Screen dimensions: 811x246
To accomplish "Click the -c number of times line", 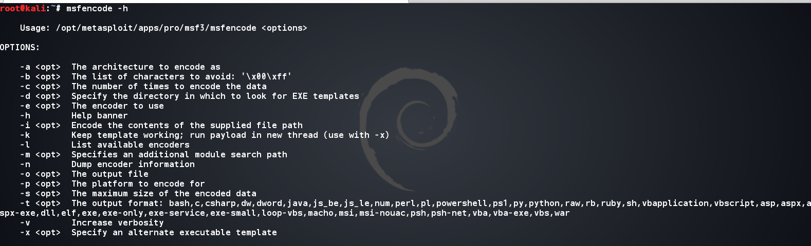I will 143,87.
